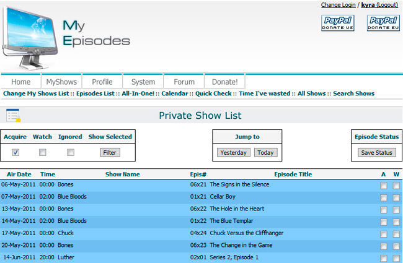This screenshot has width=403, height=263.
Task: Click the MyEpisodes monitor logo
Action: [x=30, y=38]
